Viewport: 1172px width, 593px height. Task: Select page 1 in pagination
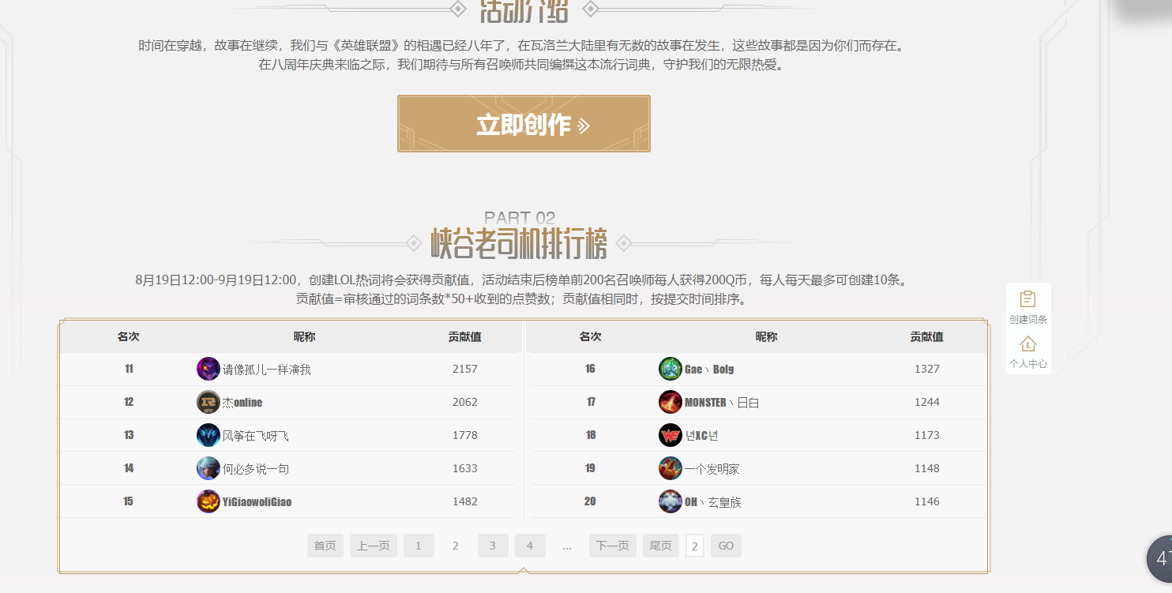coord(419,546)
